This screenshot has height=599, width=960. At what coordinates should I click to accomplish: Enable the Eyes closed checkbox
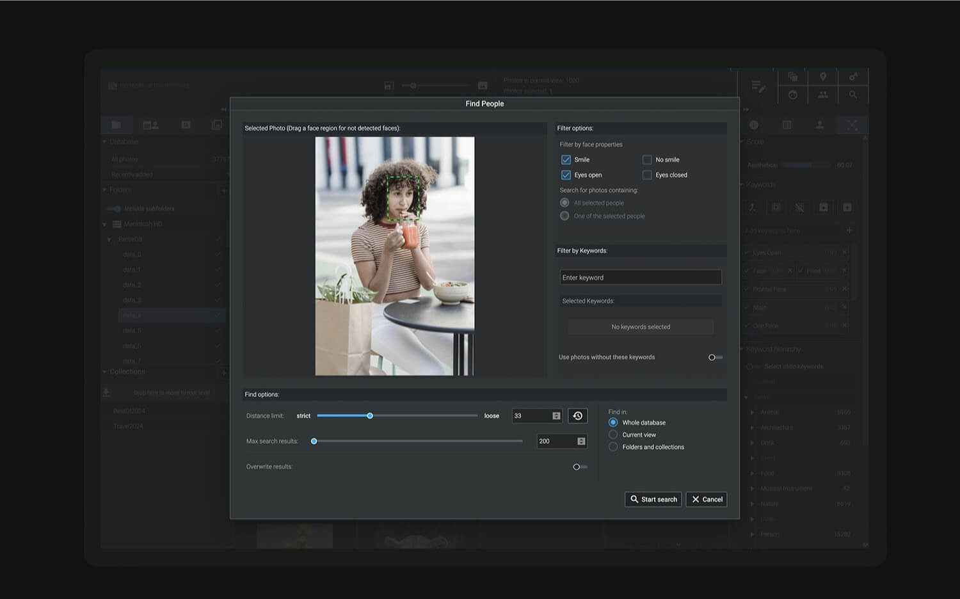647,175
